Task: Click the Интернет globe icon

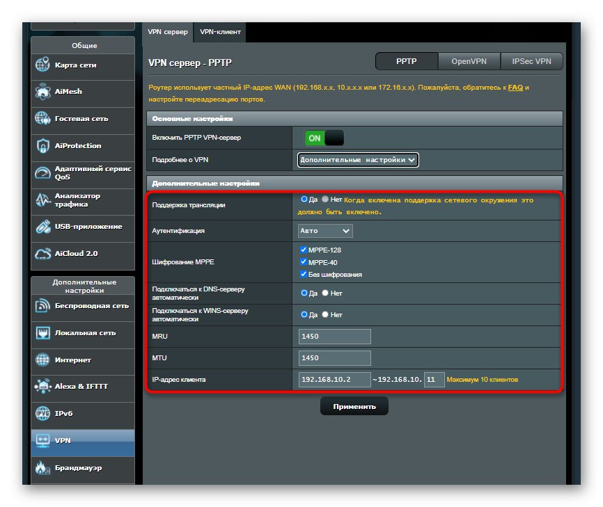Action: coord(42,360)
